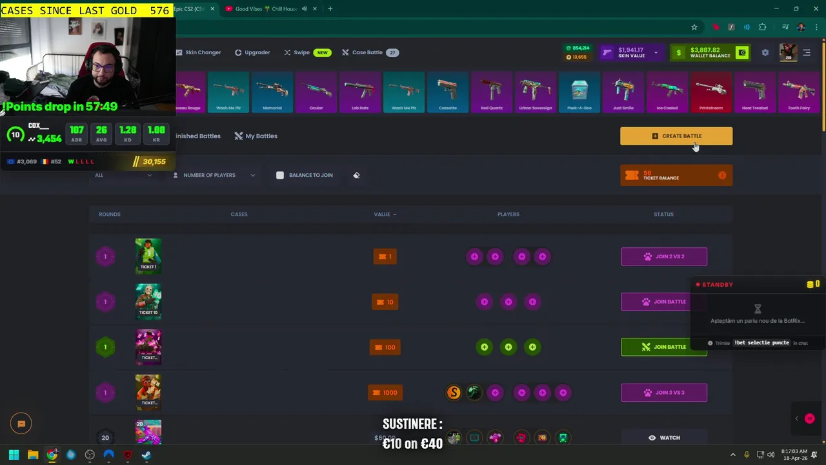Screen dimensions: 826x465
Task: Open the Skin Changer page
Action: click(198, 52)
